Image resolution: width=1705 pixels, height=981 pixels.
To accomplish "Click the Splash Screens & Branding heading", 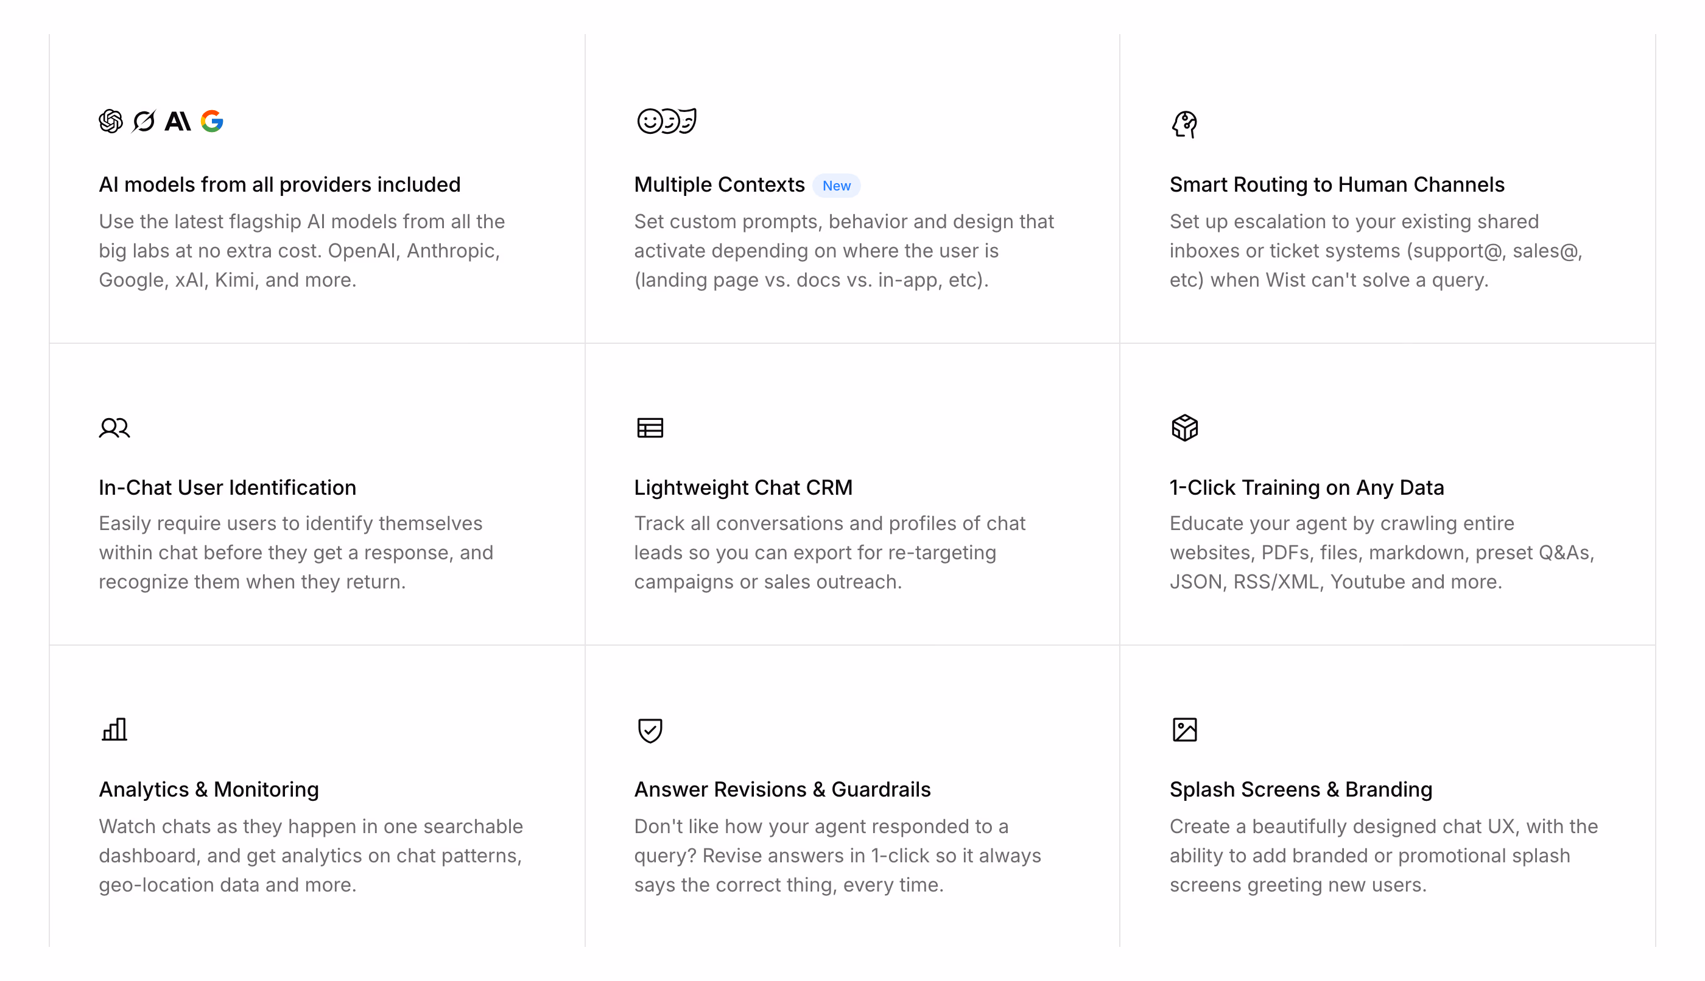I will (1301, 790).
